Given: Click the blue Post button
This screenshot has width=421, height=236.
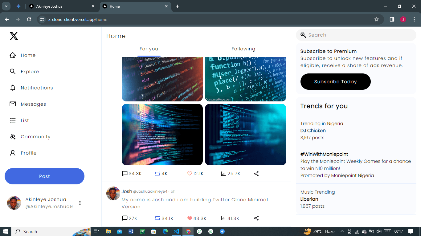Looking at the screenshot, I should pyautogui.click(x=44, y=176).
